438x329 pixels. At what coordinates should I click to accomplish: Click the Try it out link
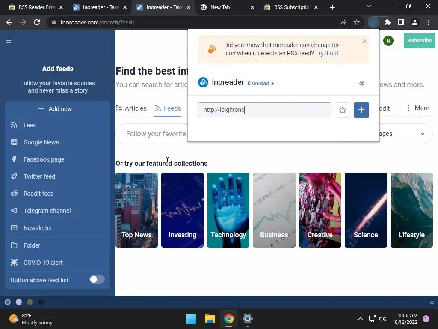(327, 53)
